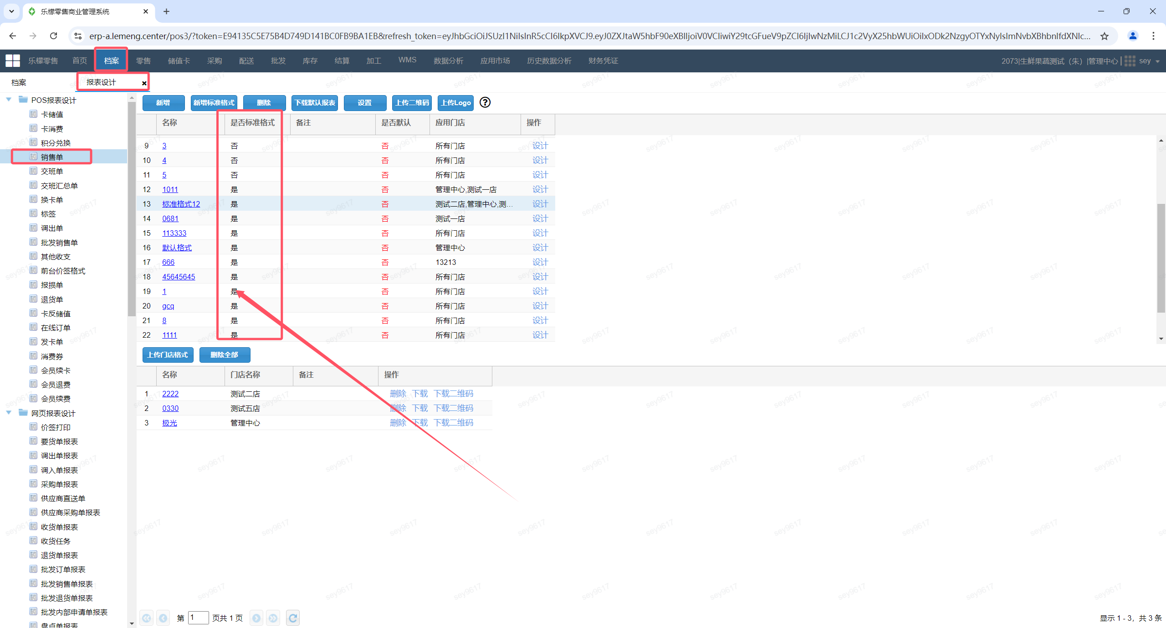This screenshot has width=1166, height=628.
Task: Switch to the 数据分析 menu
Action: [x=448, y=61]
